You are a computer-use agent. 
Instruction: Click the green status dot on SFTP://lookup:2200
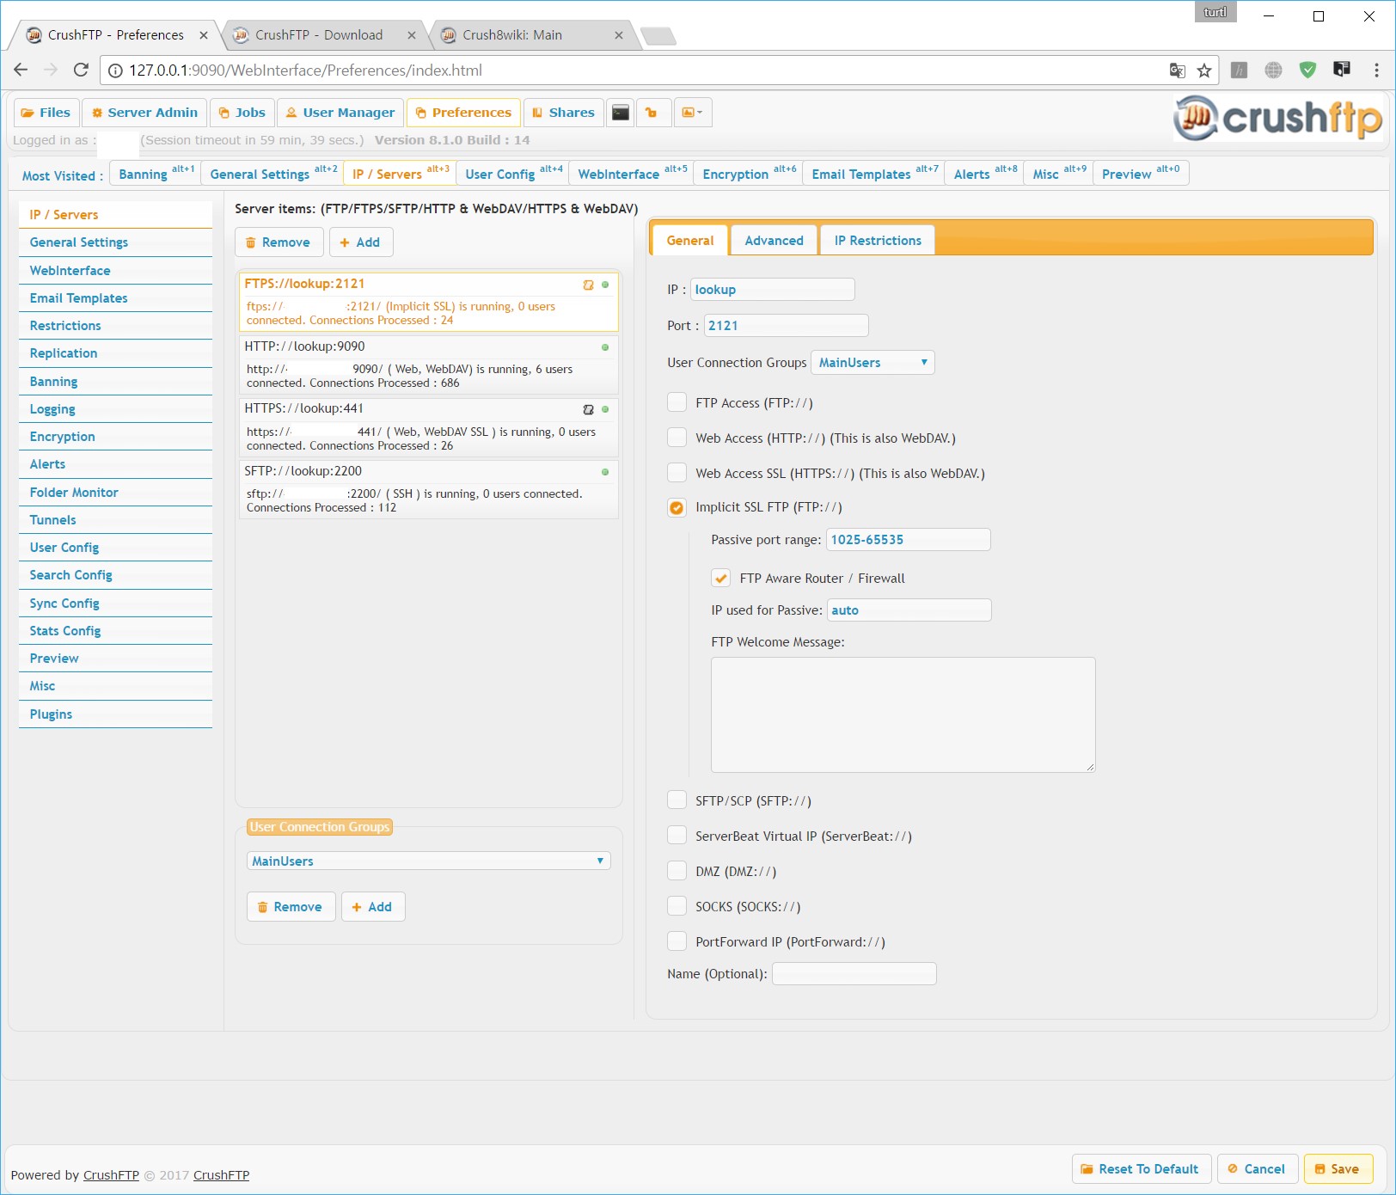(x=605, y=472)
